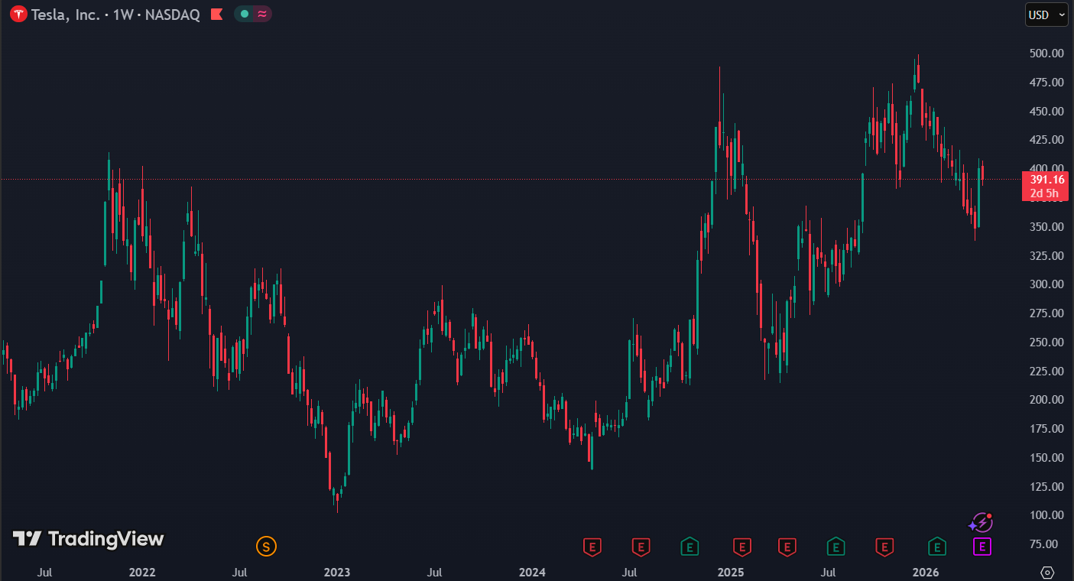Click the 200.00 price axis label

click(x=1046, y=400)
